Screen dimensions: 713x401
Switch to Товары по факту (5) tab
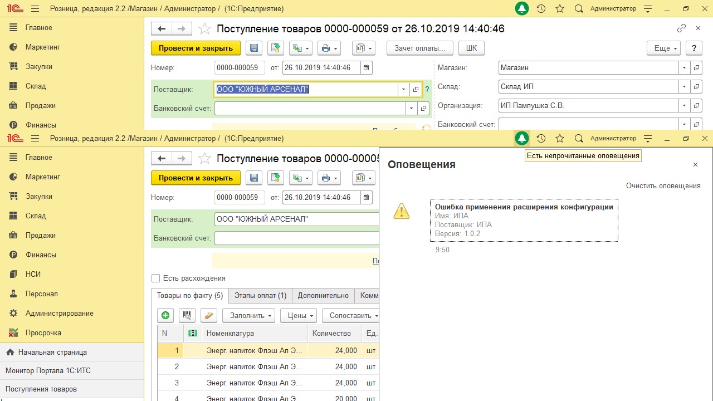pyautogui.click(x=190, y=296)
